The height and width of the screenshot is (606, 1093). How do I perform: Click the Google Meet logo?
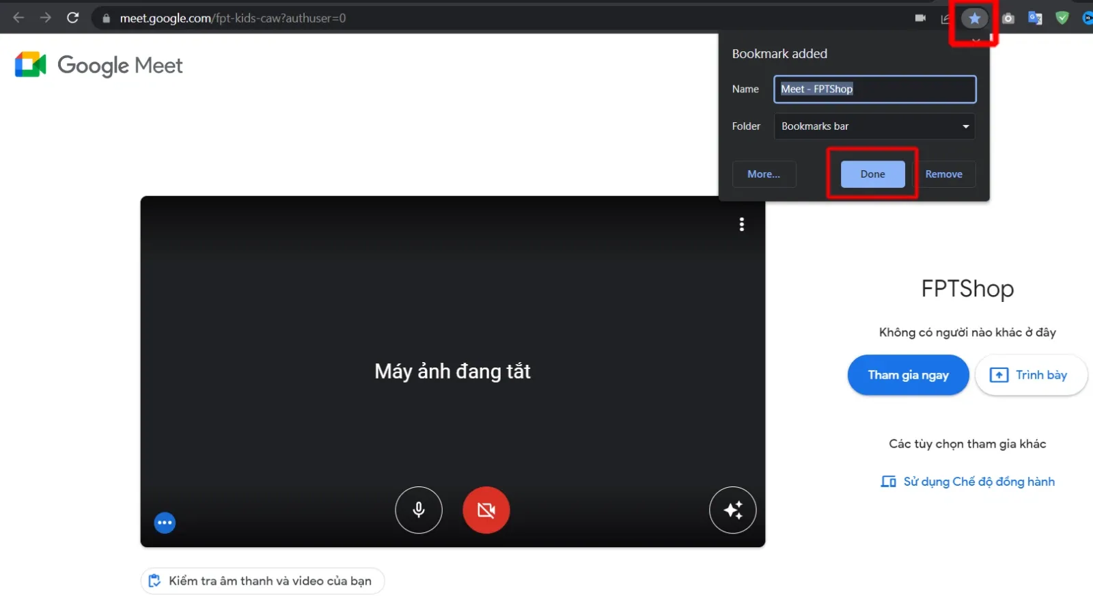point(99,65)
